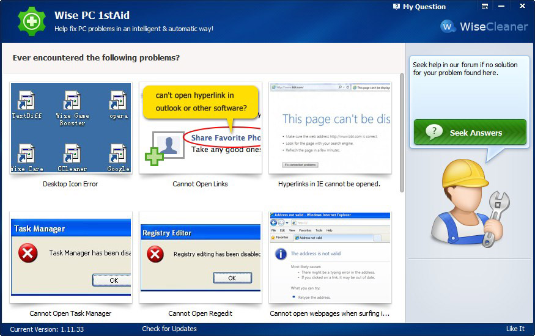
Task: Open the menu icon beside the minimize button
Action: (x=485, y=7)
